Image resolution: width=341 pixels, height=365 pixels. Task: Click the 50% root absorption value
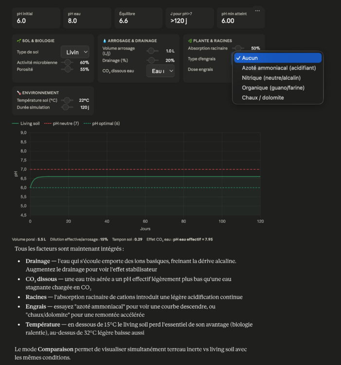click(x=255, y=48)
